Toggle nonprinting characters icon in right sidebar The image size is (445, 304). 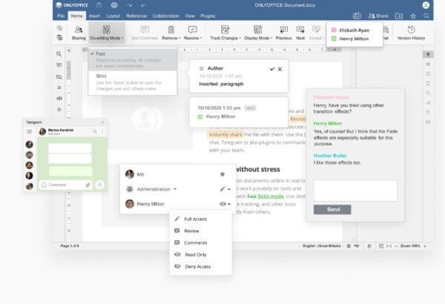tap(428, 54)
